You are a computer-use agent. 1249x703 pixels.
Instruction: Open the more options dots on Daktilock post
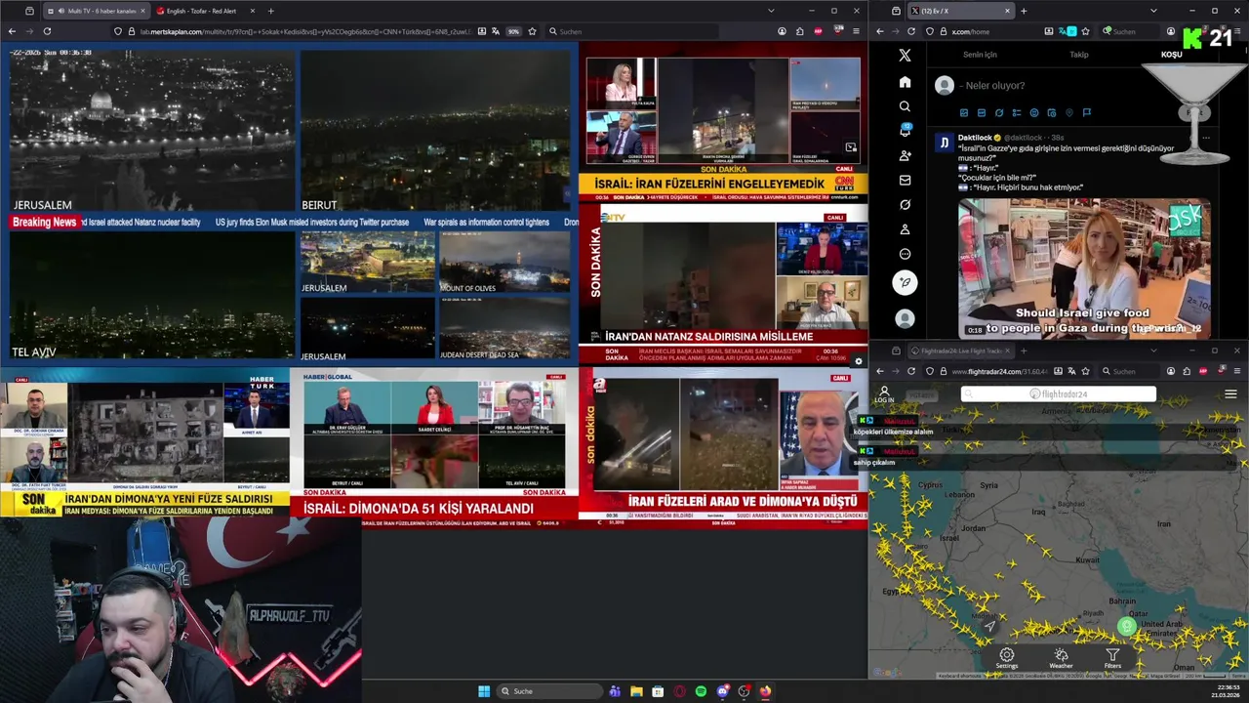coord(1206,138)
